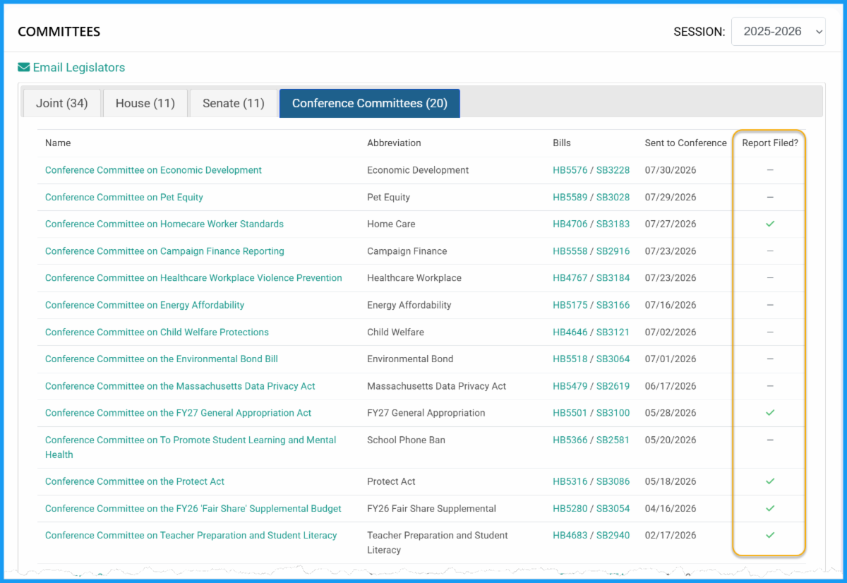The height and width of the screenshot is (583, 847).
Task: Click the 07/30/2026 date cell
Action: [671, 170]
